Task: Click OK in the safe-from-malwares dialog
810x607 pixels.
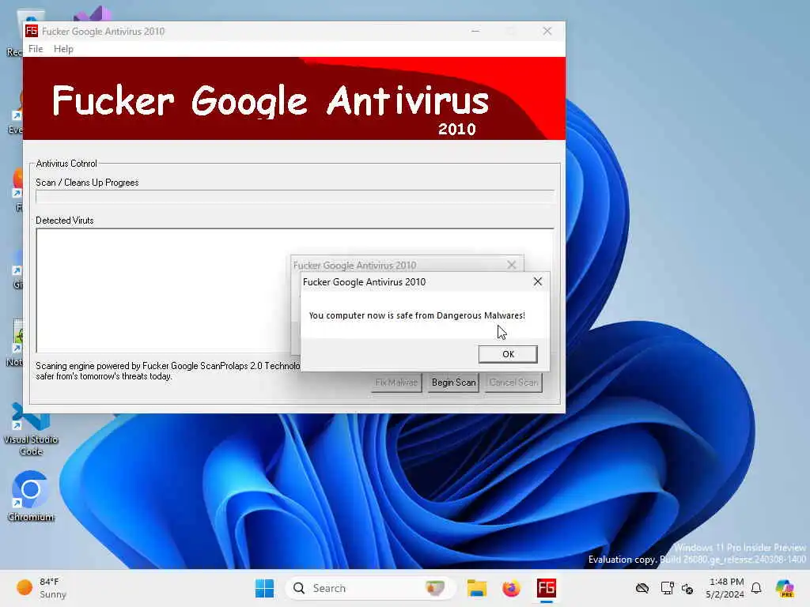Action: point(508,354)
